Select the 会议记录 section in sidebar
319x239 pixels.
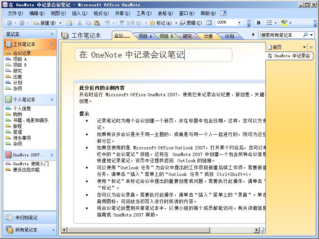click(30, 53)
